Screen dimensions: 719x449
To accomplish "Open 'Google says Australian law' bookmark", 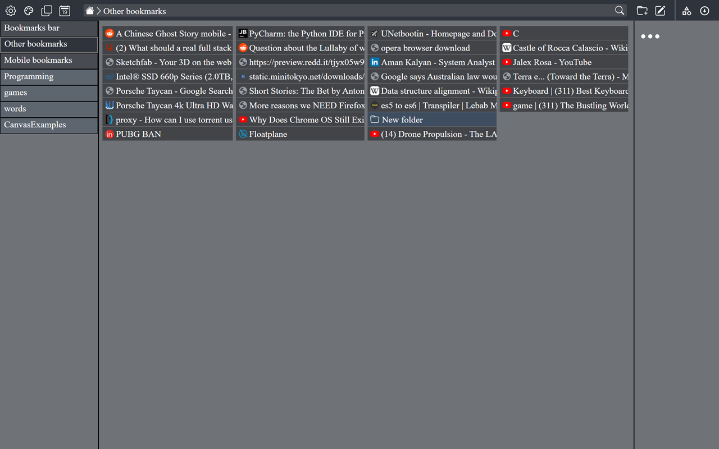I will coord(433,77).
